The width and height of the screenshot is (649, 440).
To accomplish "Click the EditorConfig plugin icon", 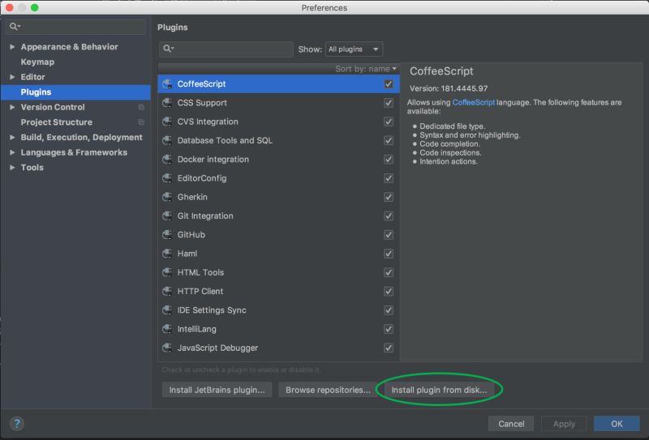I will tap(167, 178).
